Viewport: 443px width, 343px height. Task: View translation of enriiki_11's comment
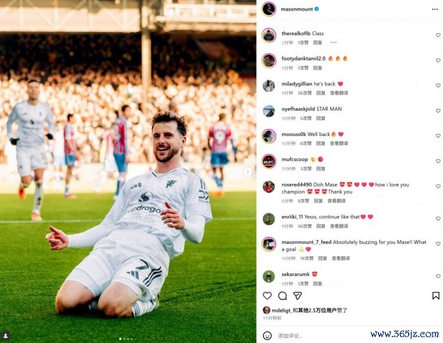pyautogui.click(x=339, y=226)
